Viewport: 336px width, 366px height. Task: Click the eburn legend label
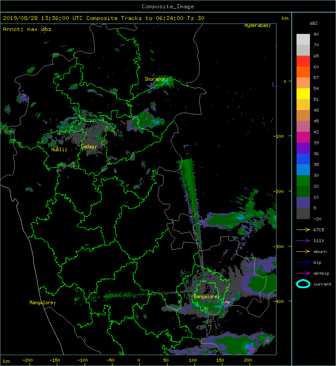(x=320, y=251)
